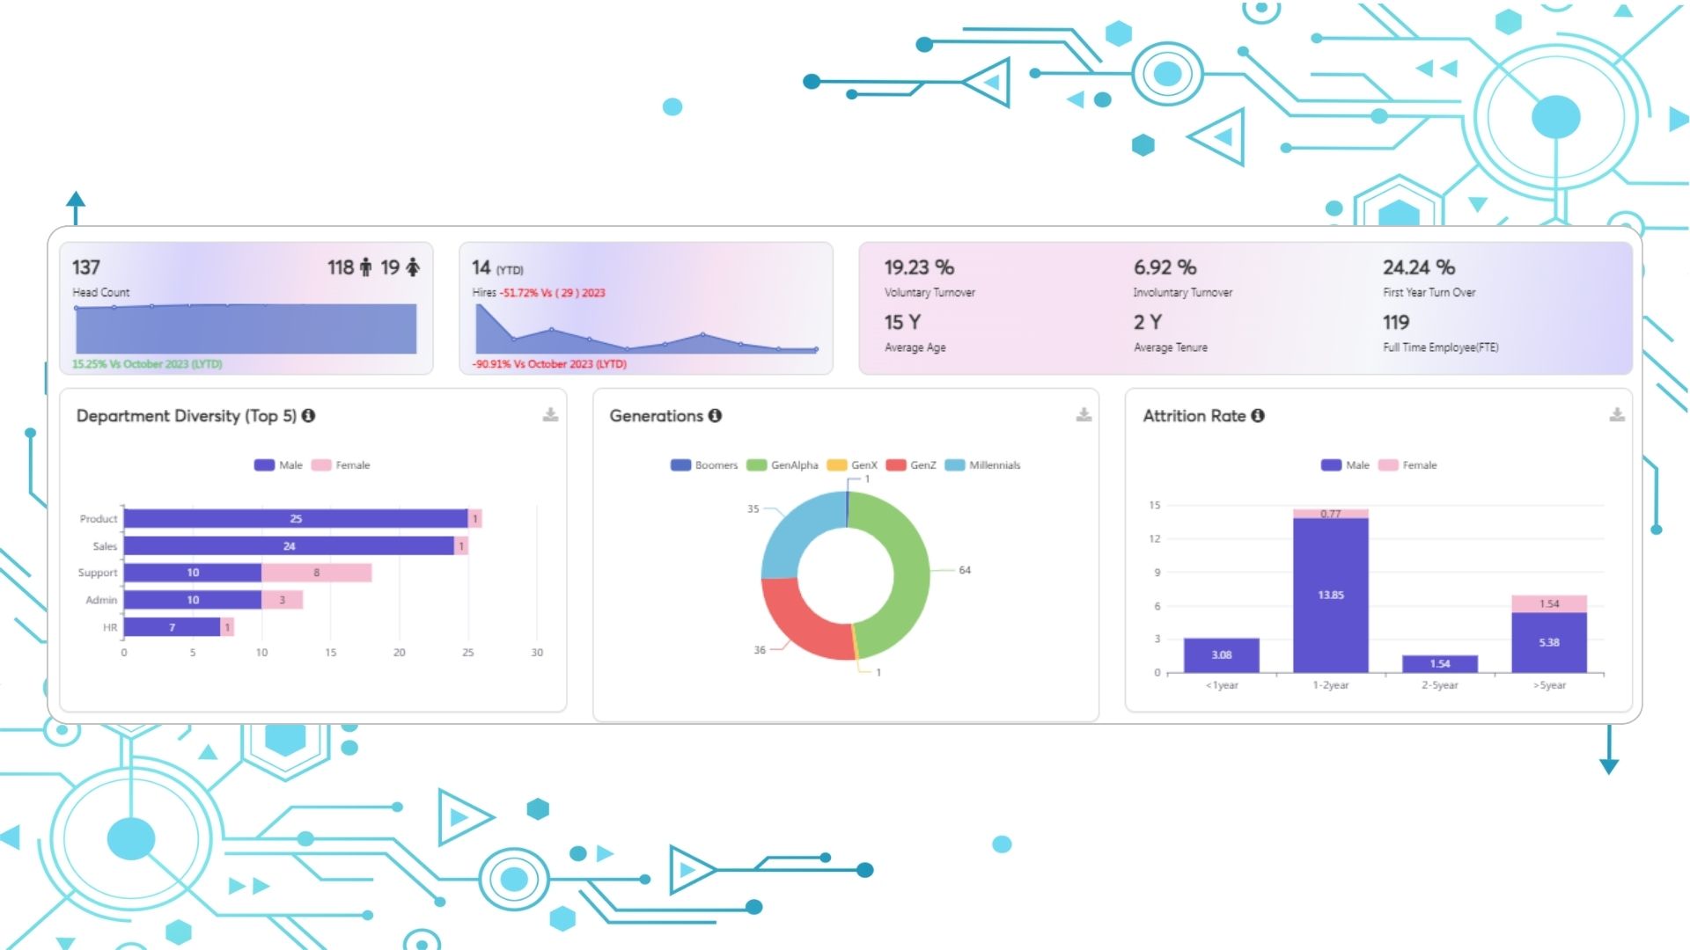Toggle GenZ legend in Generations chart
Screen dimensions: 1690x950
911,465
